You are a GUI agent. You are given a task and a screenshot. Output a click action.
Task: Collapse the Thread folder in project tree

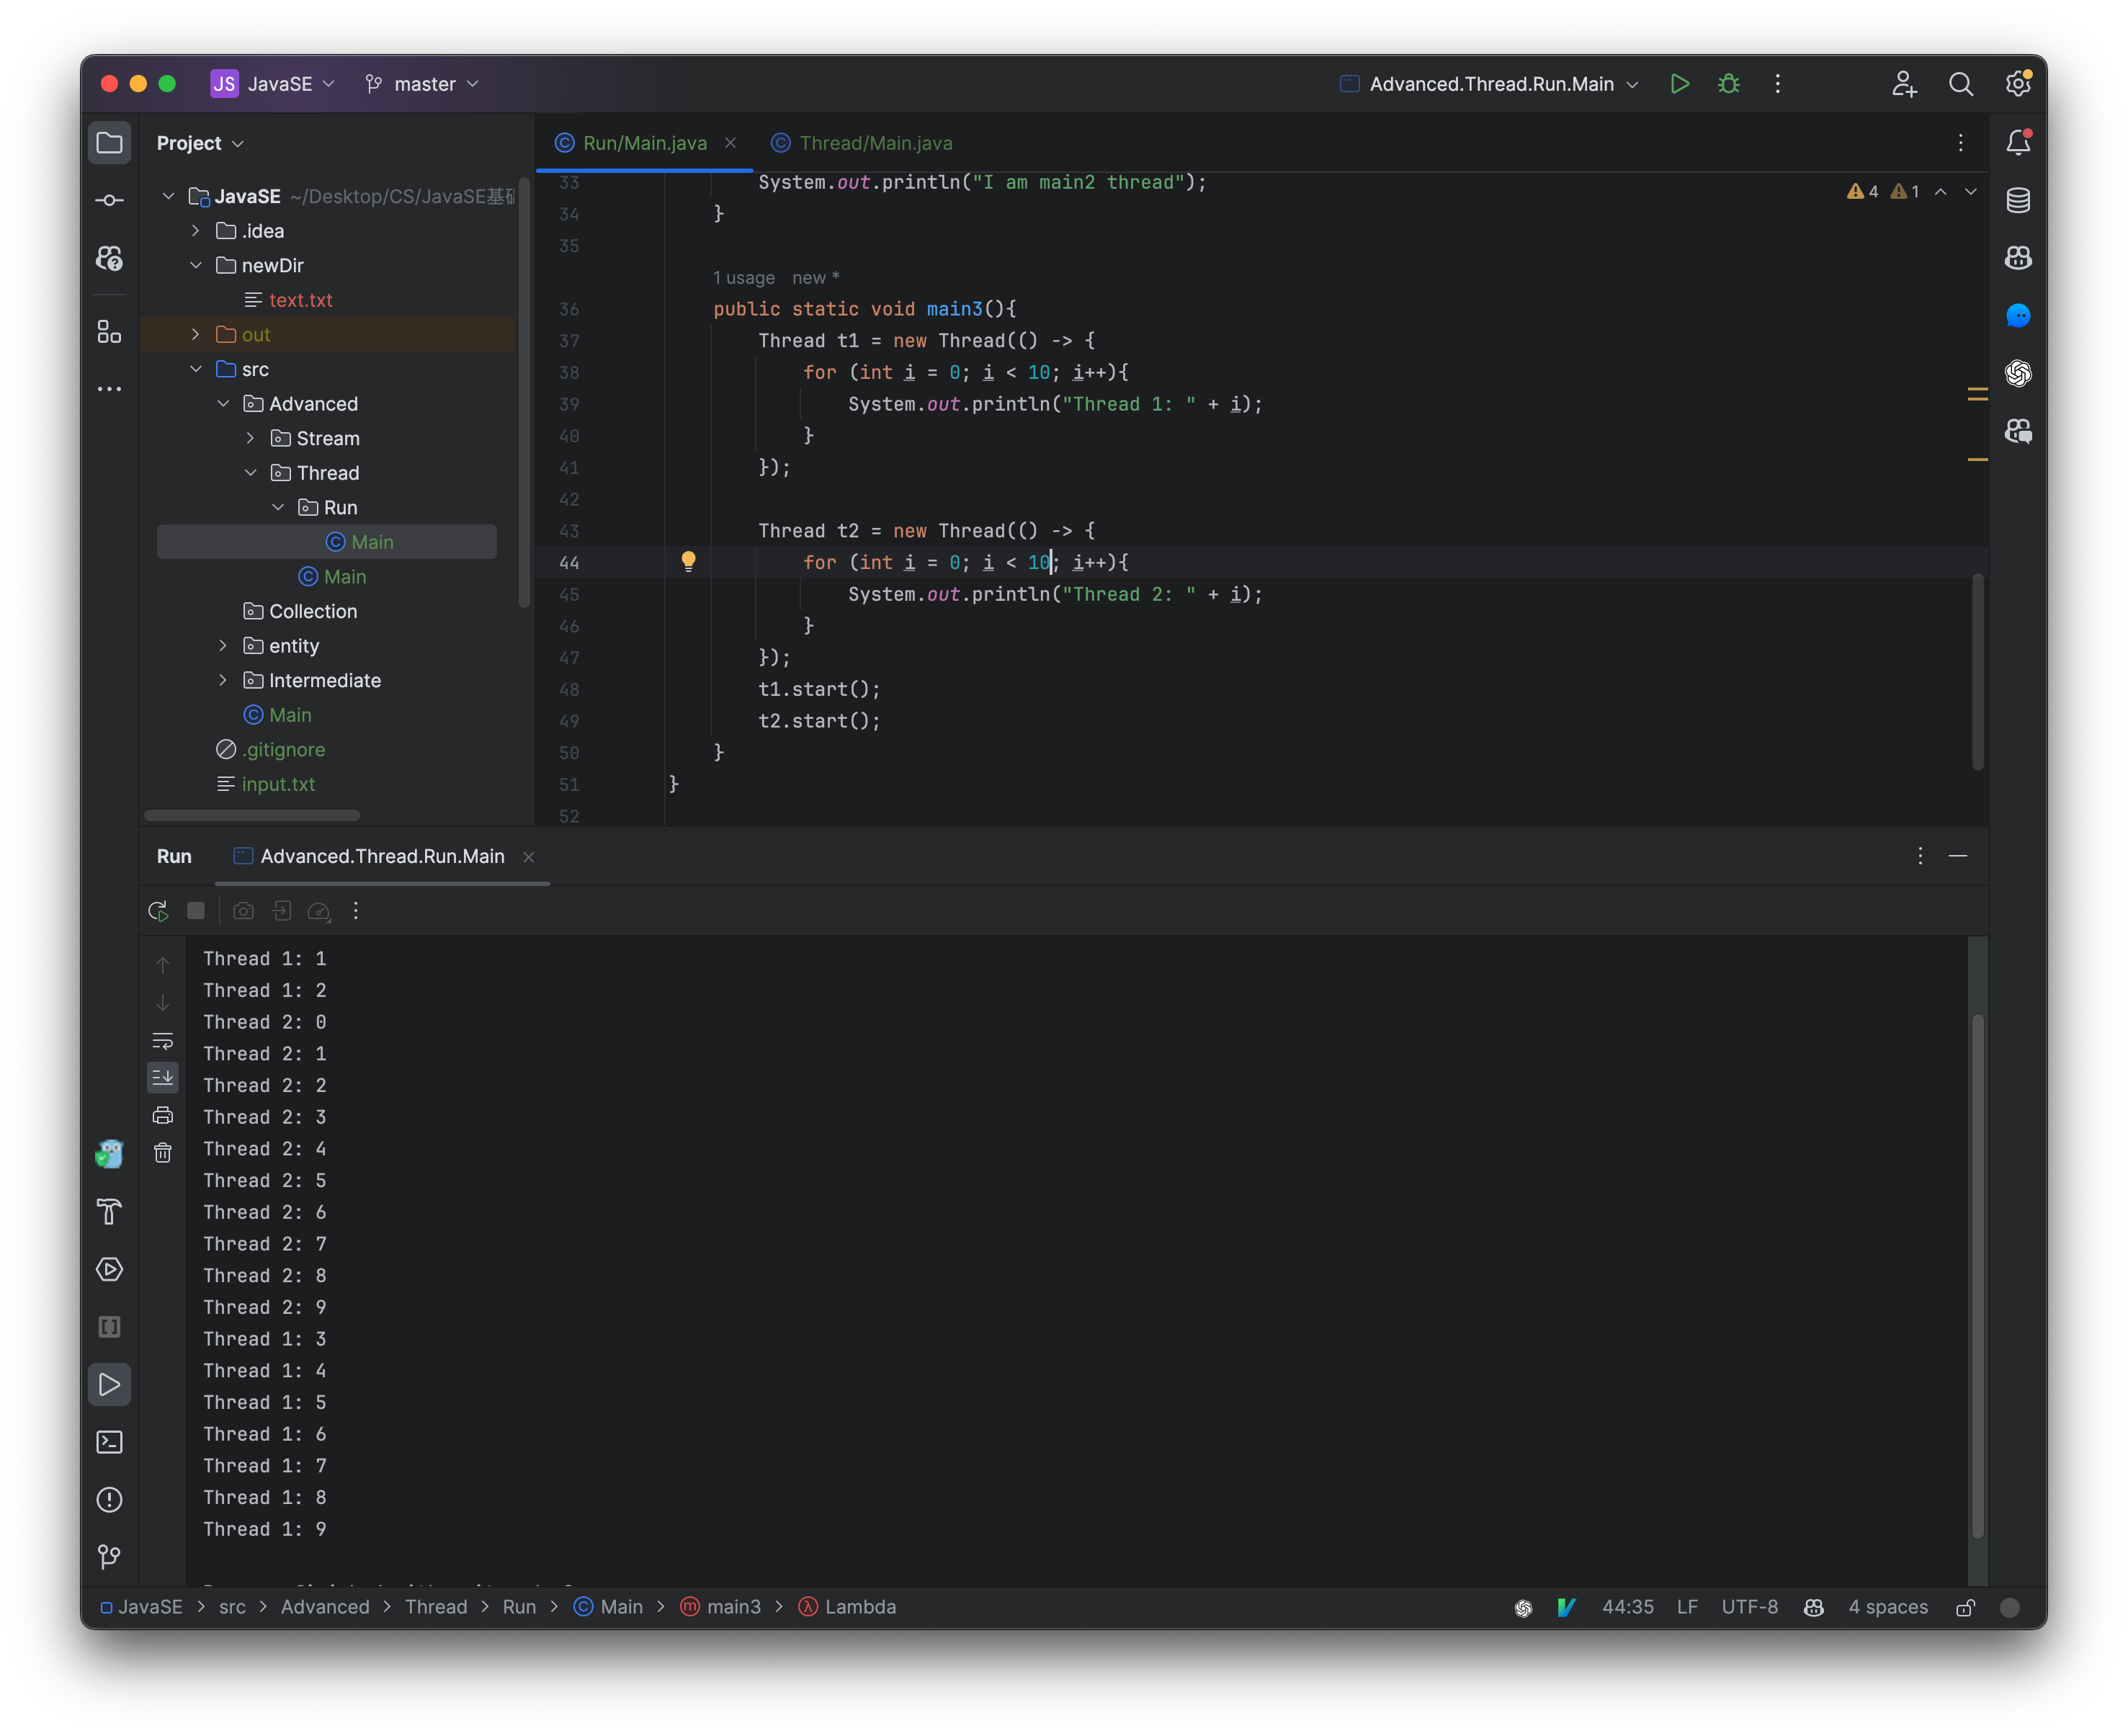point(251,472)
